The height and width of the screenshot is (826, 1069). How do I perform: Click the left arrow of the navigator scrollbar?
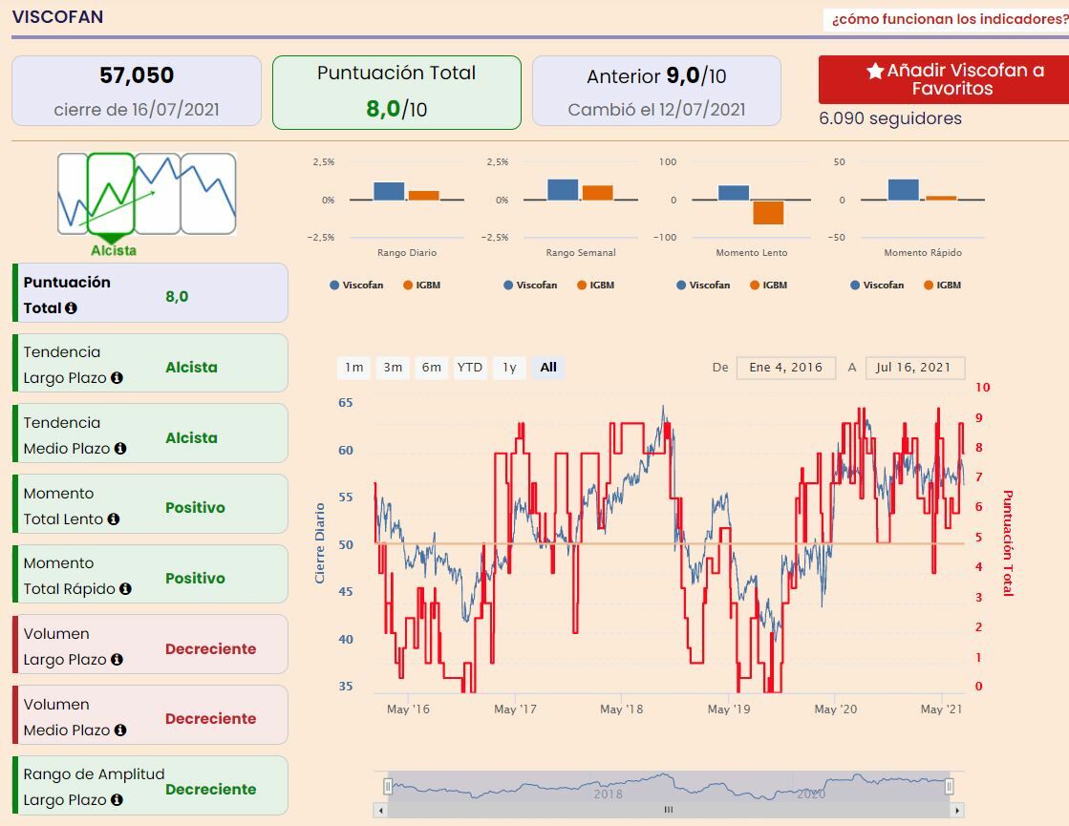(380, 811)
